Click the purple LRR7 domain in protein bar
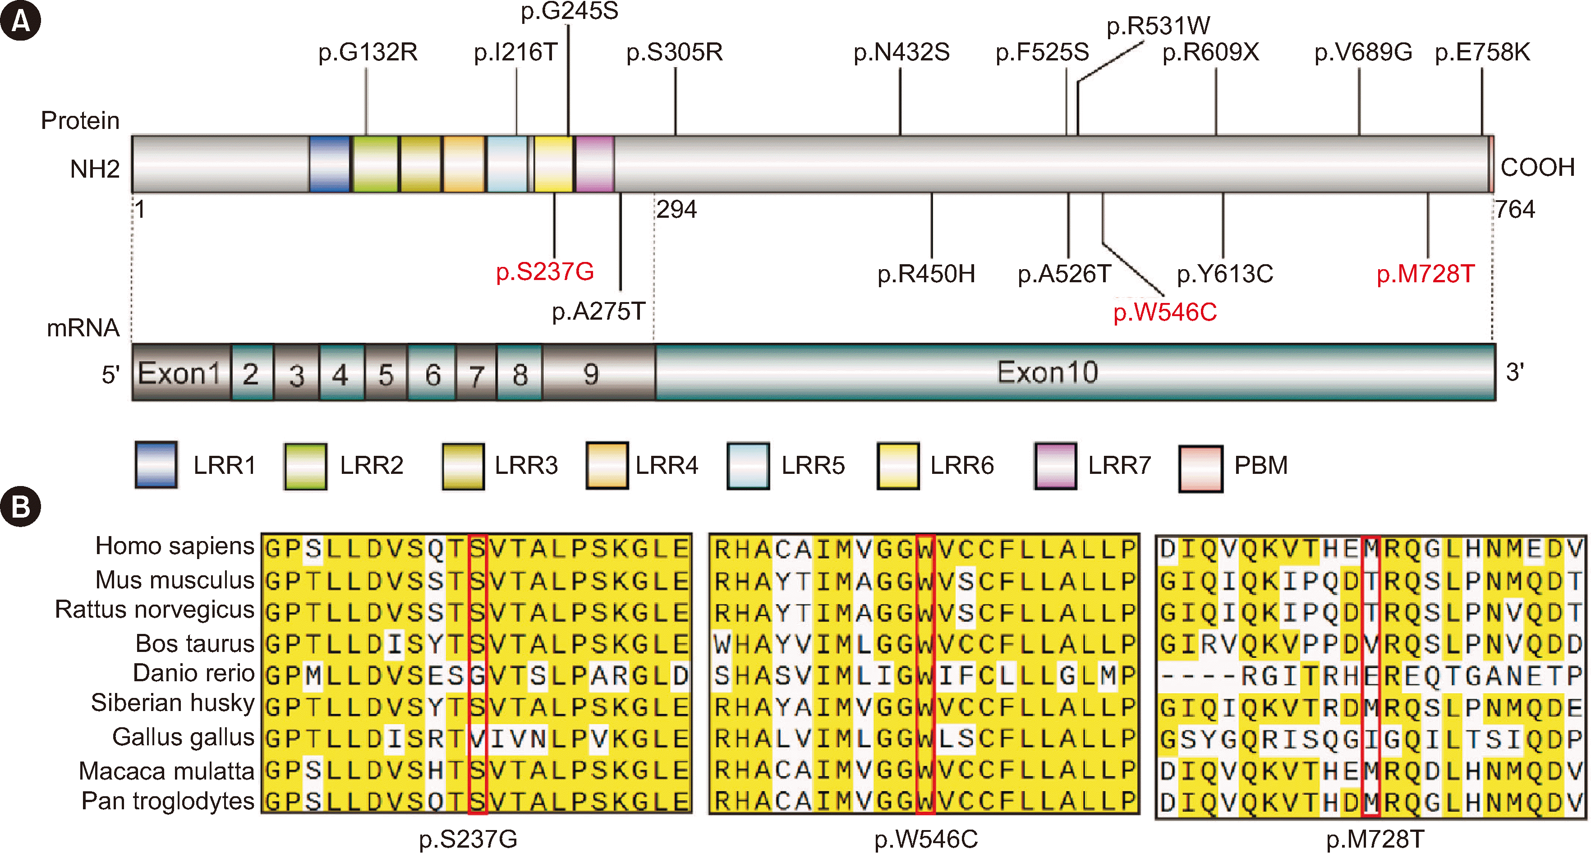 click(x=595, y=164)
